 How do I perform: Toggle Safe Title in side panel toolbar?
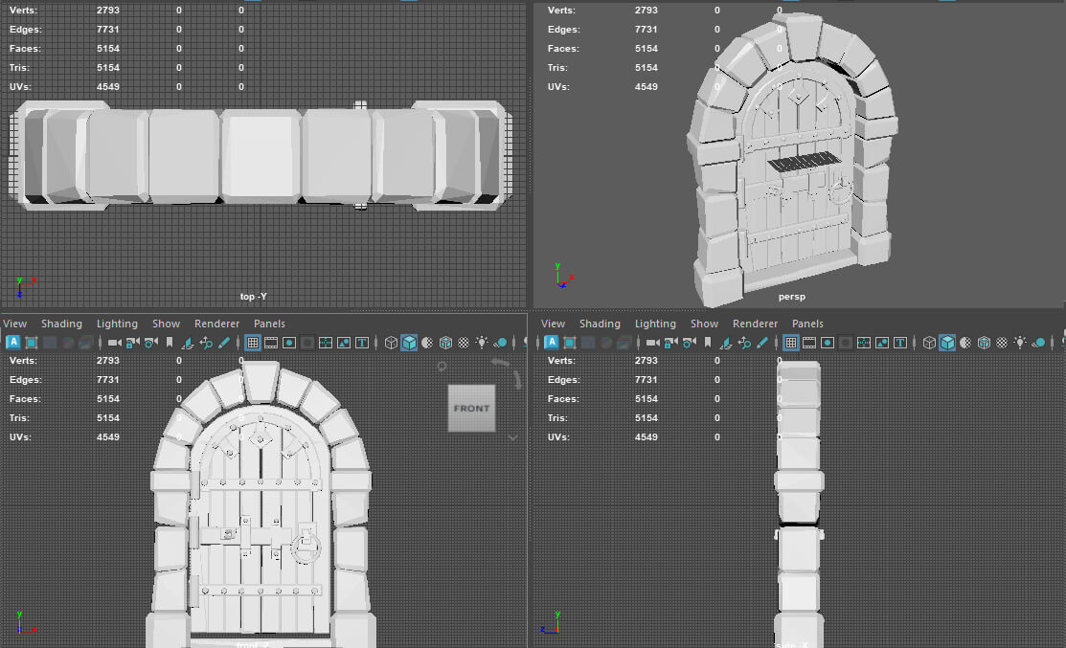tap(901, 343)
